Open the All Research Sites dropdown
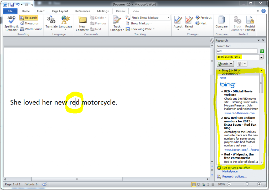Screen dimensions: 269x190 click(261, 57)
